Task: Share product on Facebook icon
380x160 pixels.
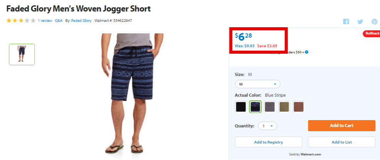Action: (x=346, y=21)
